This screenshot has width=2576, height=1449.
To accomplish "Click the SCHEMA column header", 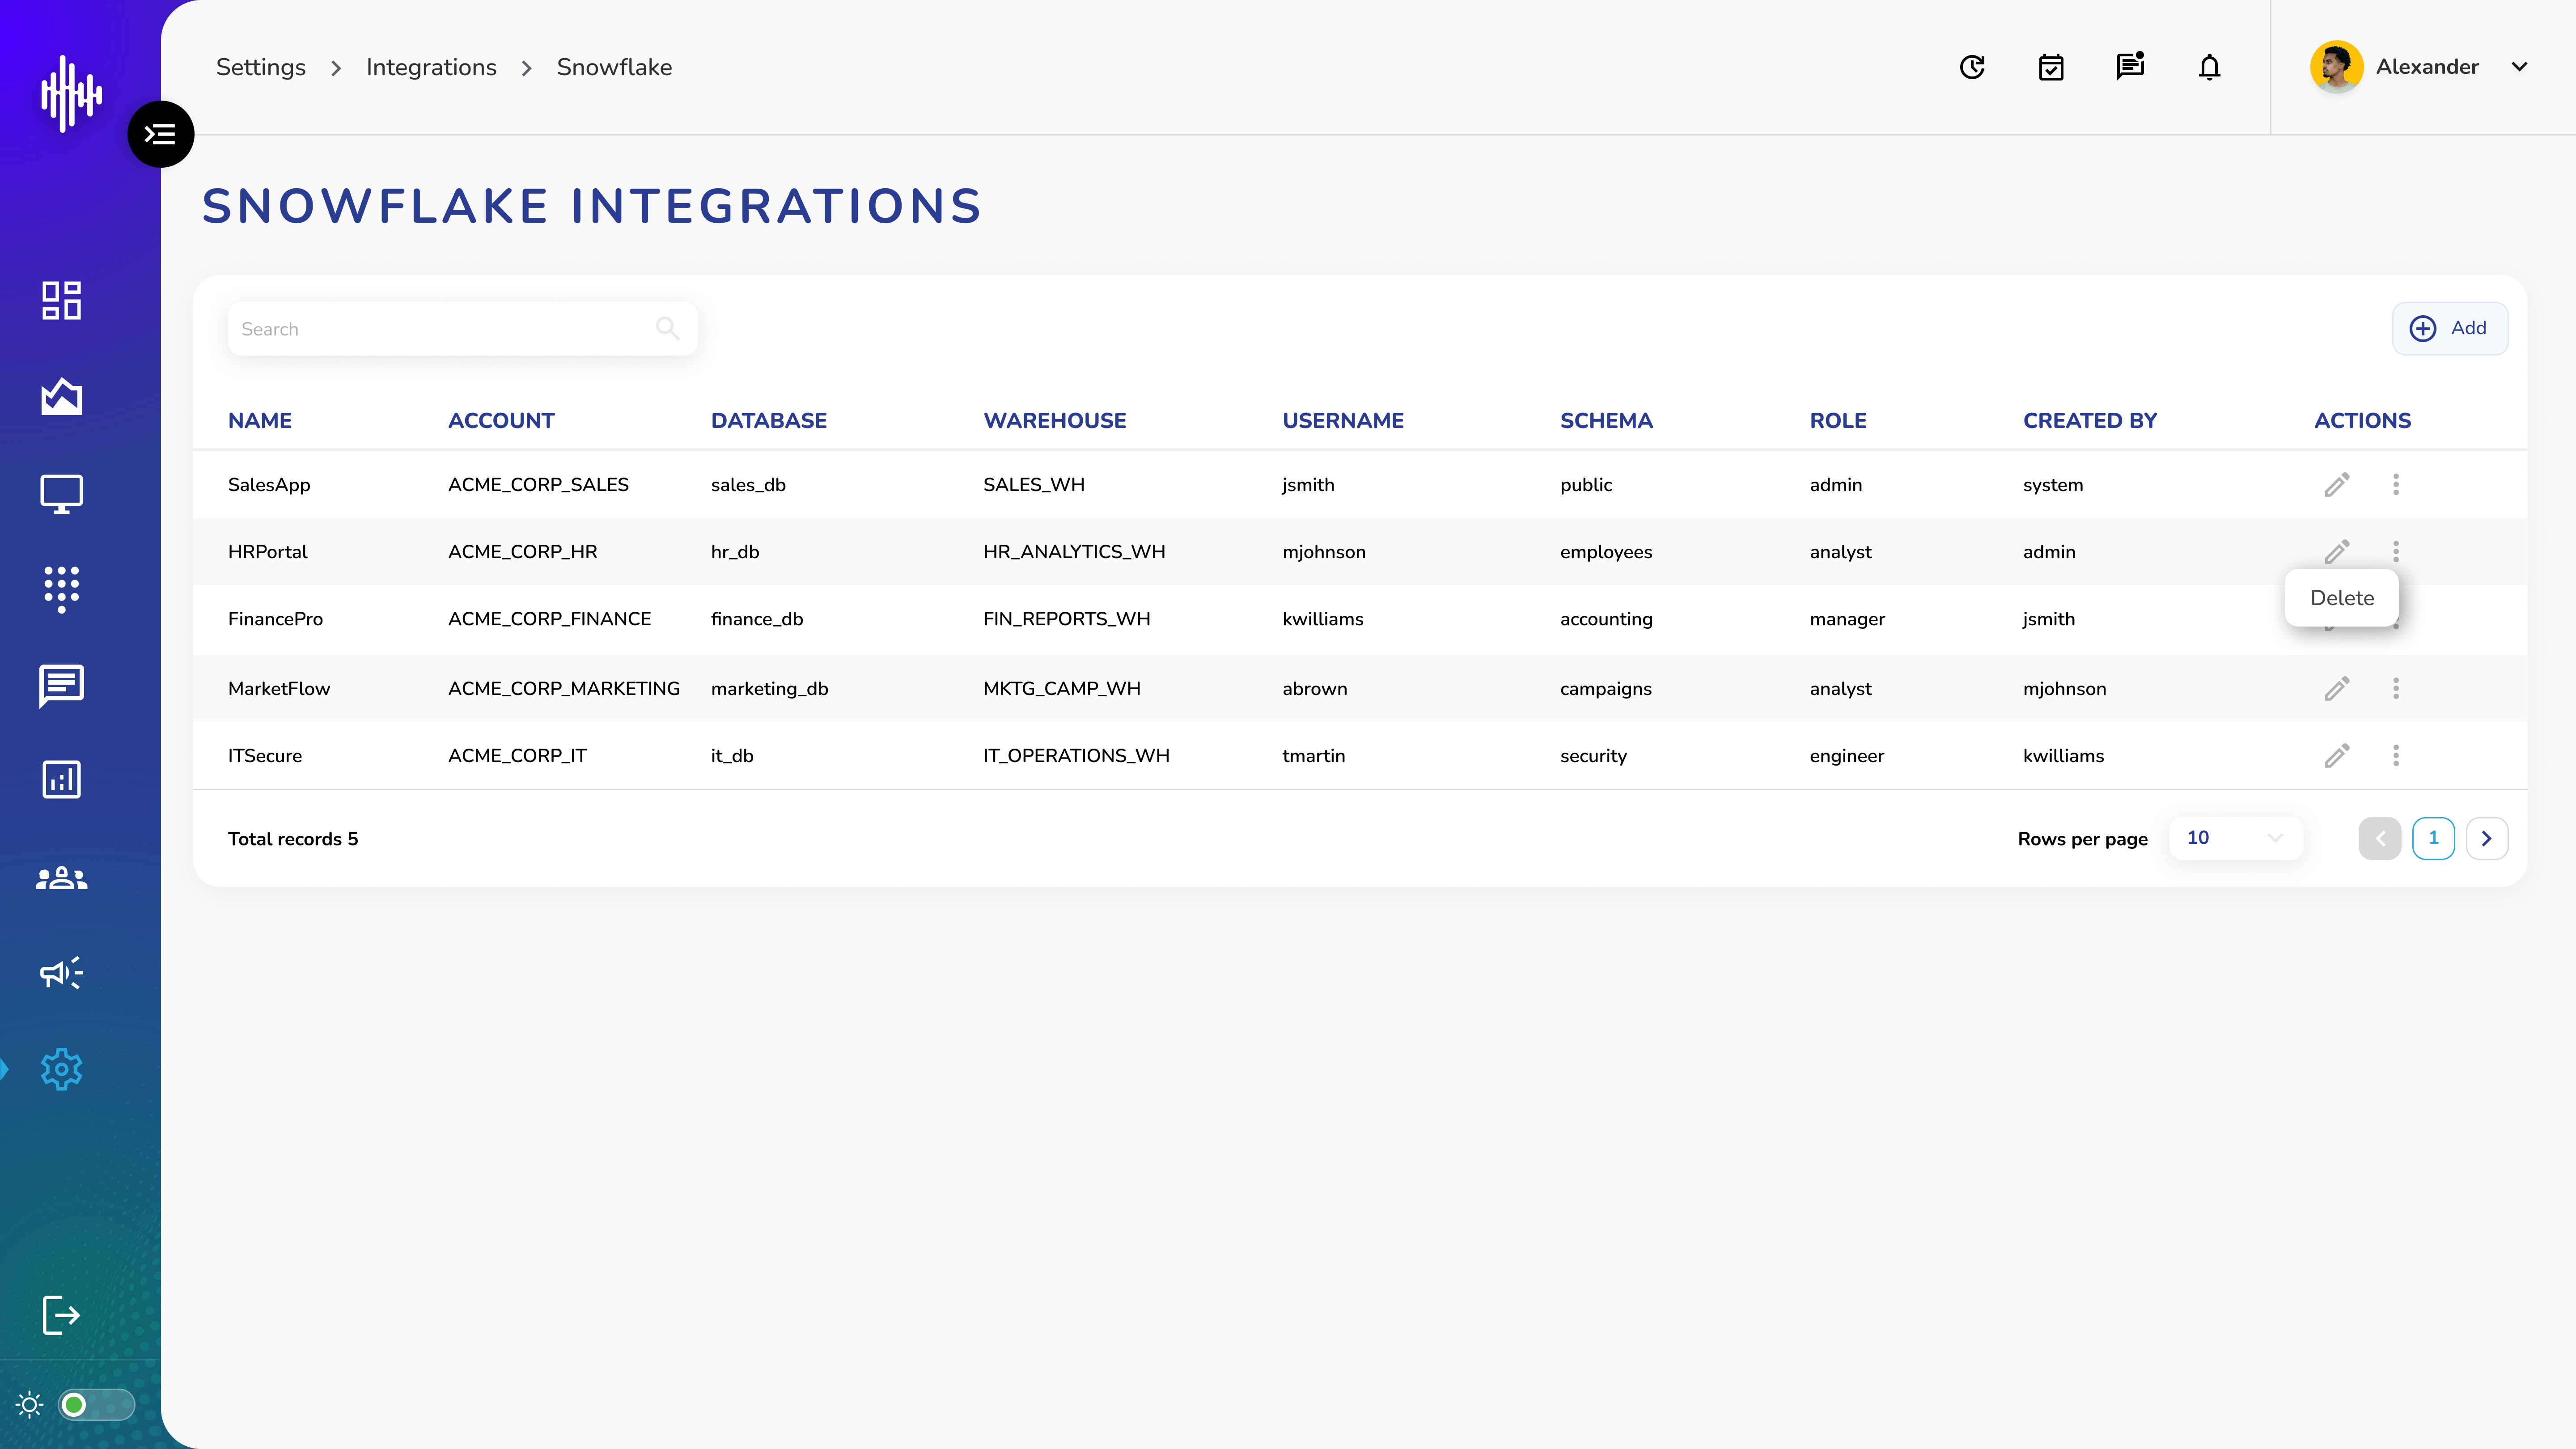I will pyautogui.click(x=1606, y=421).
